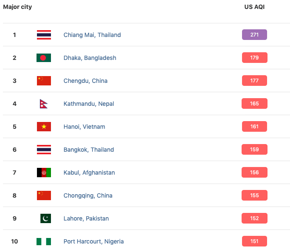Click the US AQI column header

254,7
